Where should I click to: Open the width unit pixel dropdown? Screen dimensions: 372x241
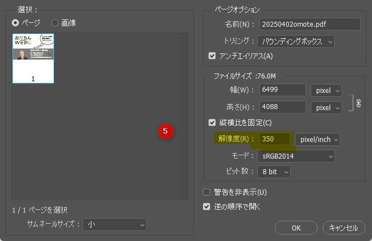click(x=326, y=90)
